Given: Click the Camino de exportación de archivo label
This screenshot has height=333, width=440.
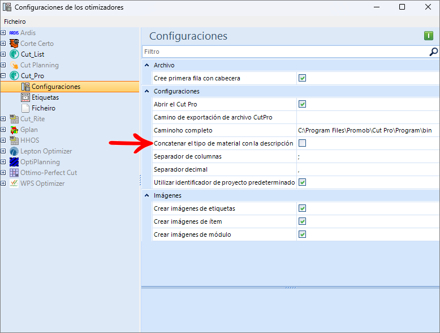Looking at the screenshot, I should tap(213, 117).
